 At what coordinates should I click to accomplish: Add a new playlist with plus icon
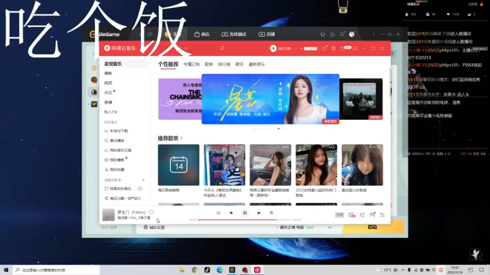(x=143, y=180)
